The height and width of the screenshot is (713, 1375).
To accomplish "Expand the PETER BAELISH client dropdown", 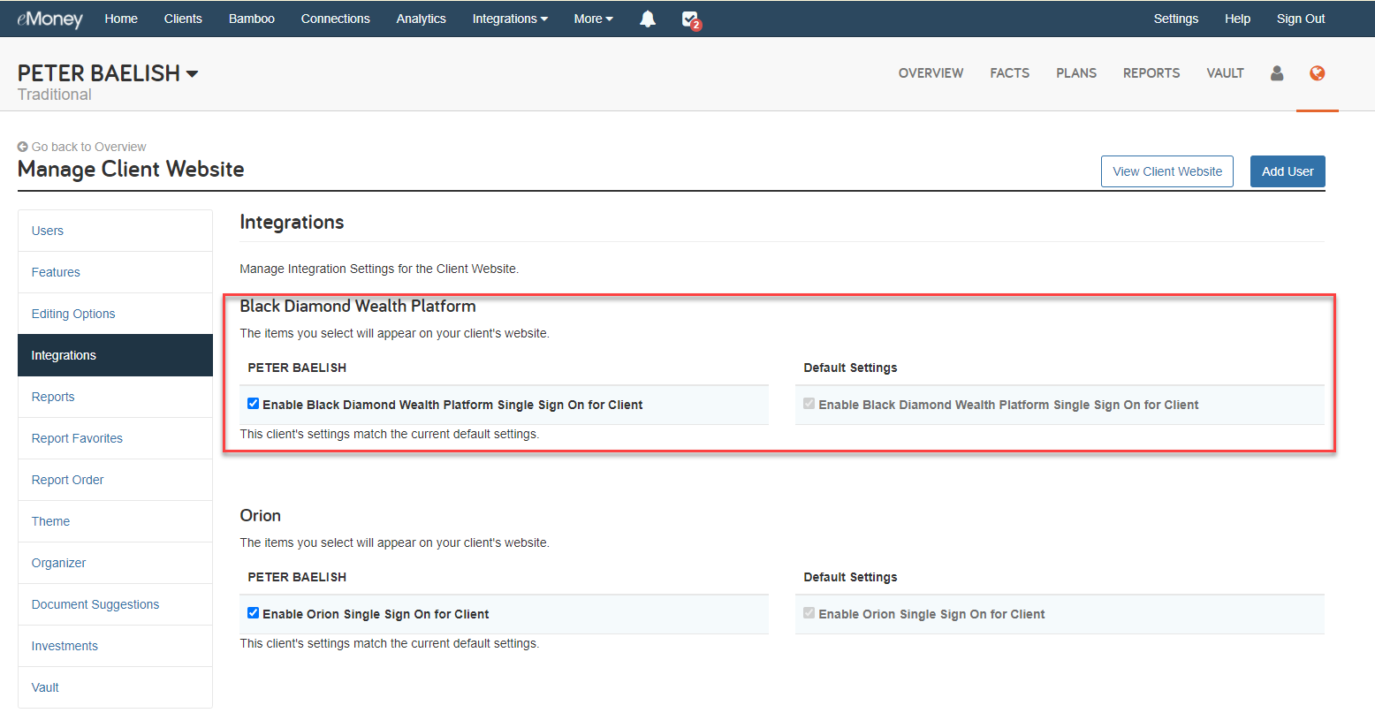I will point(108,73).
